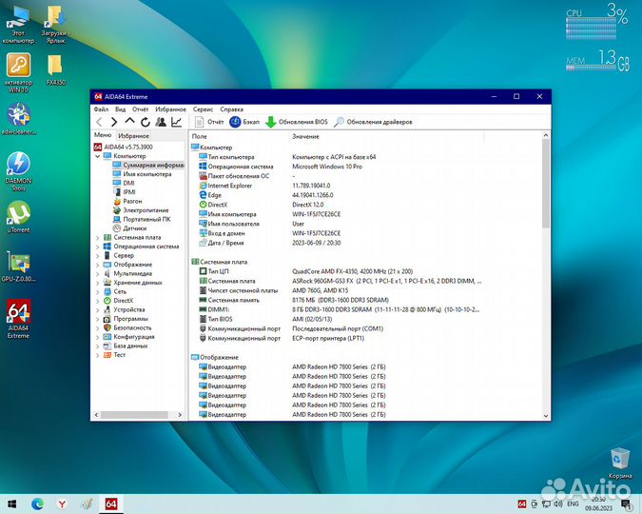The width and height of the screenshot is (642, 514).
Task: Click the tree pane horizontal scrollbar right arrow
Action: (180, 415)
